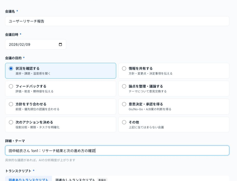Pick the 方針をすり合わせる radio option

coord(11,104)
